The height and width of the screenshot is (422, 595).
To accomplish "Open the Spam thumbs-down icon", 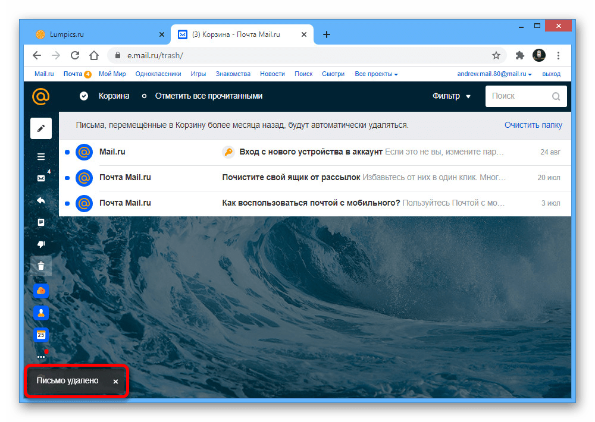I will [x=40, y=244].
